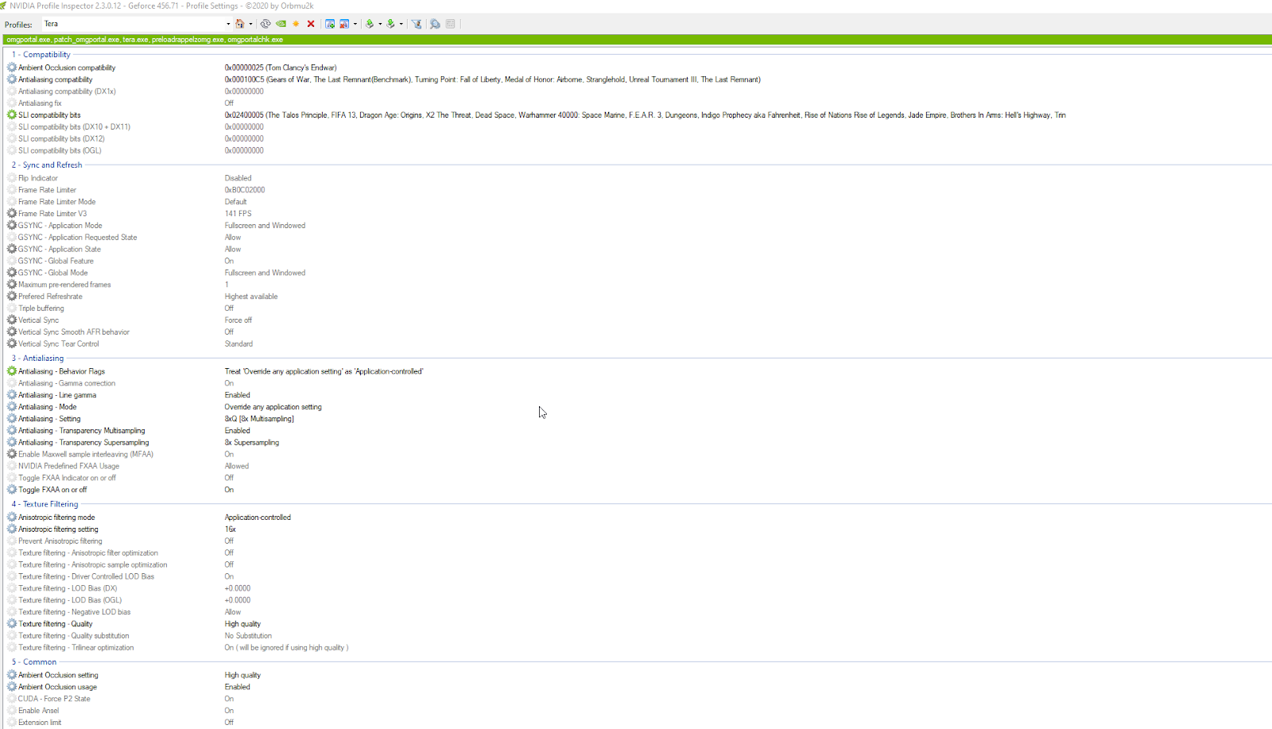
Task: Click the gear icon beside Vertical Sync
Action: [x=12, y=320]
